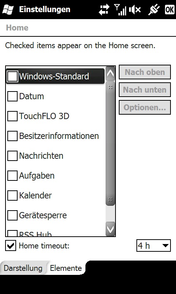
Task: Check the Windows-Standard checkbox
Action: pos(12,76)
